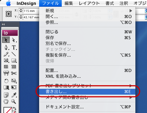Click the X position stepper arrows
This screenshot has width=147, height=113.
tap(21, 11)
